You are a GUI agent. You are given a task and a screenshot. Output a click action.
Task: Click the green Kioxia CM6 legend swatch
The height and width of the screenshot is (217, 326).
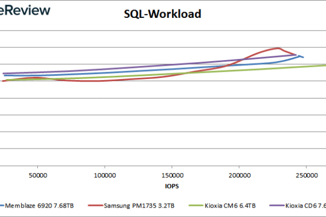point(196,205)
